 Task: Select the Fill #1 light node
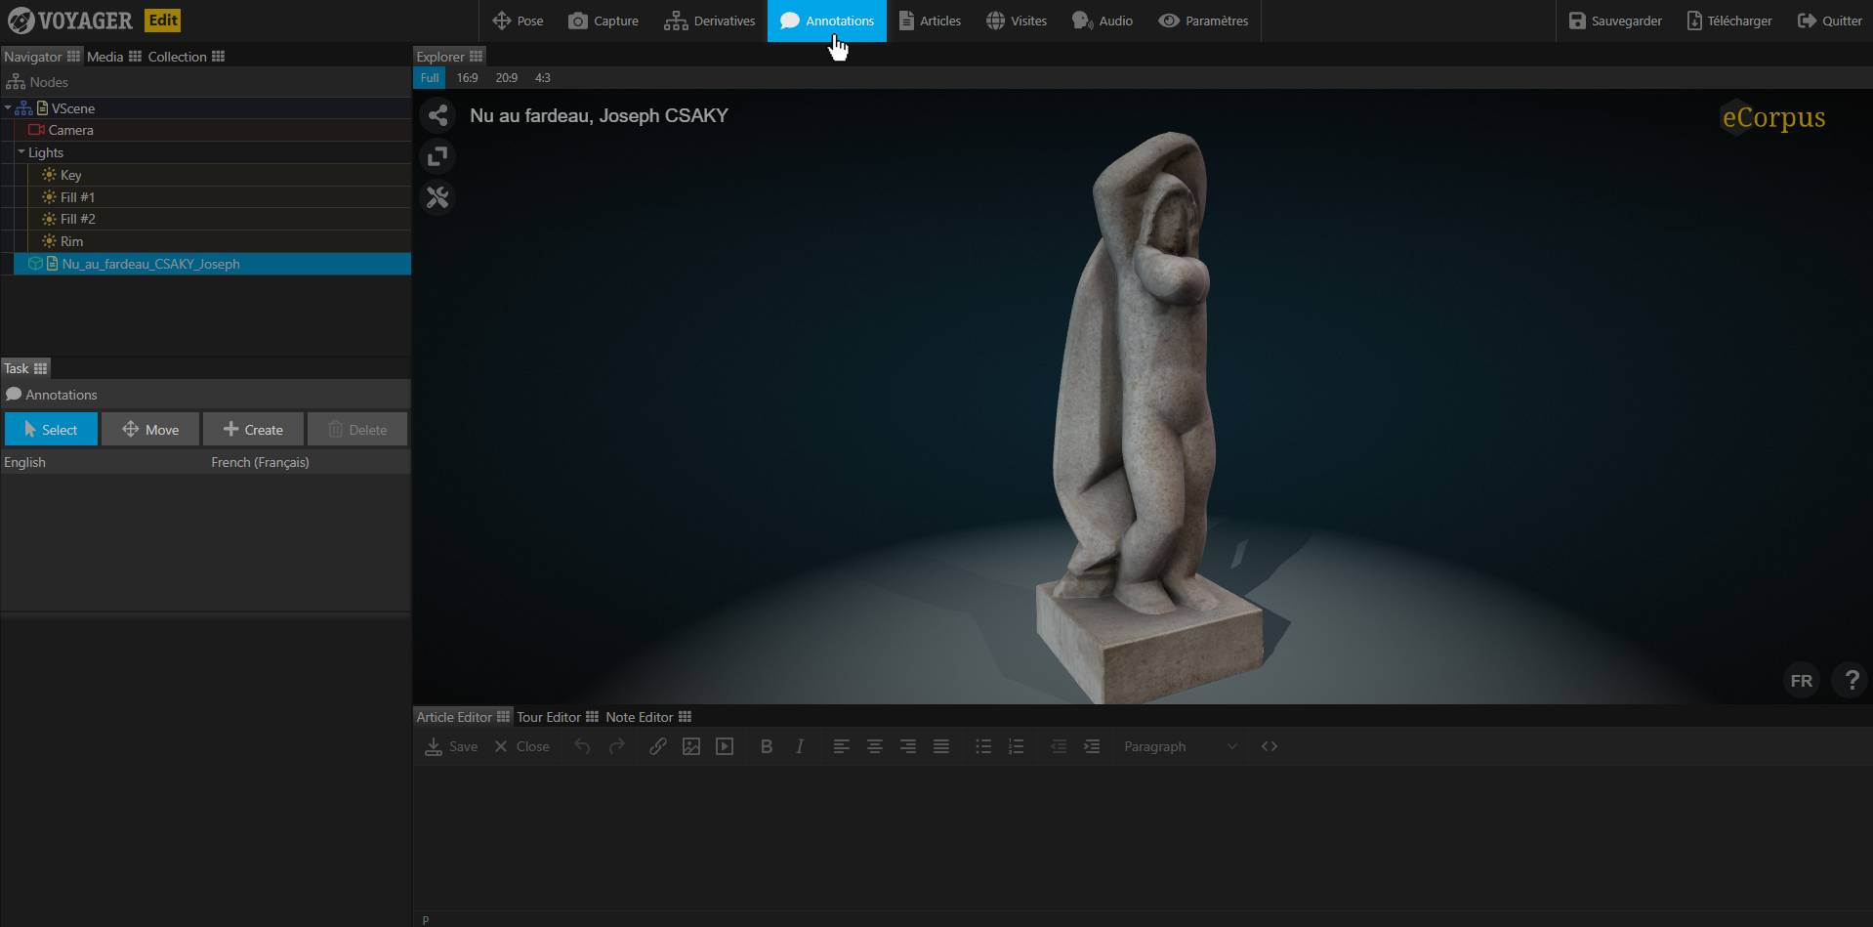point(219,197)
